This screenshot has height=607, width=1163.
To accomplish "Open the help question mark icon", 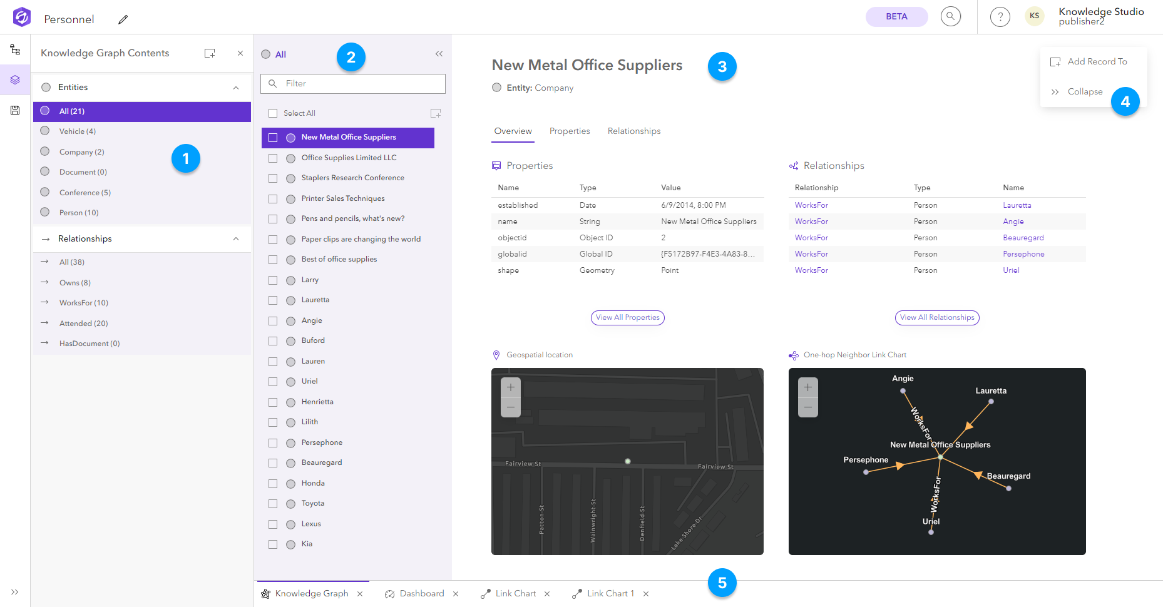I will [1000, 17].
